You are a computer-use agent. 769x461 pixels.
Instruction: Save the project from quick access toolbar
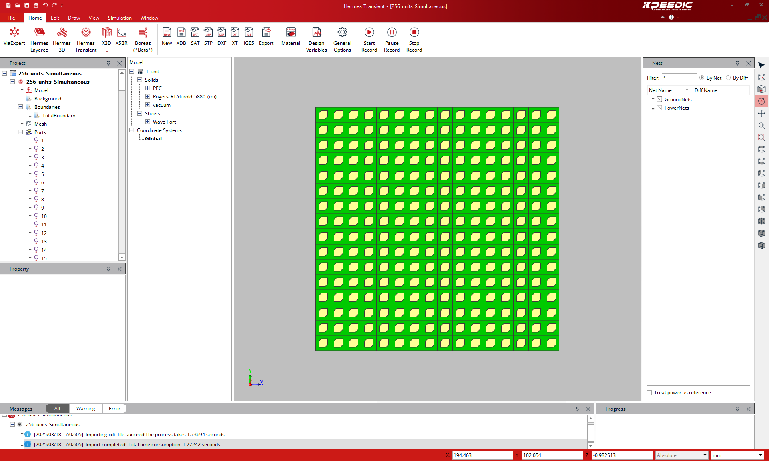[27, 5]
